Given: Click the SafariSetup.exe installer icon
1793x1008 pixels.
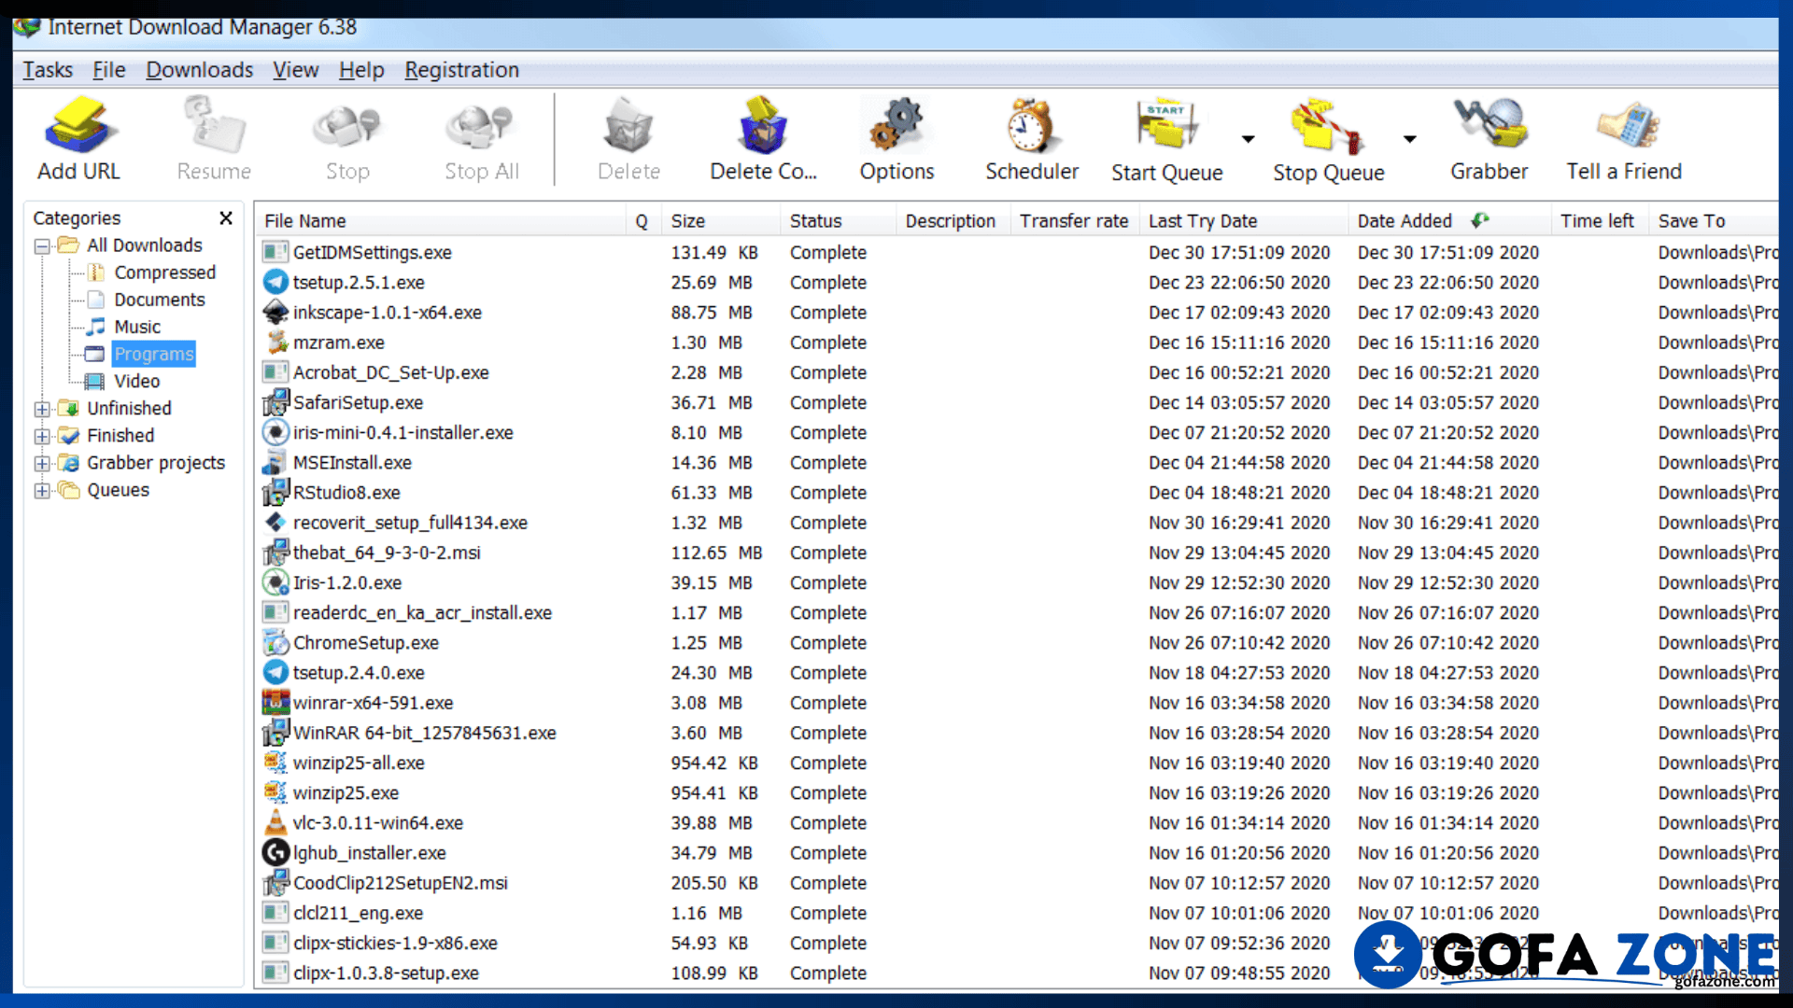Looking at the screenshot, I should (x=275, y=402).
